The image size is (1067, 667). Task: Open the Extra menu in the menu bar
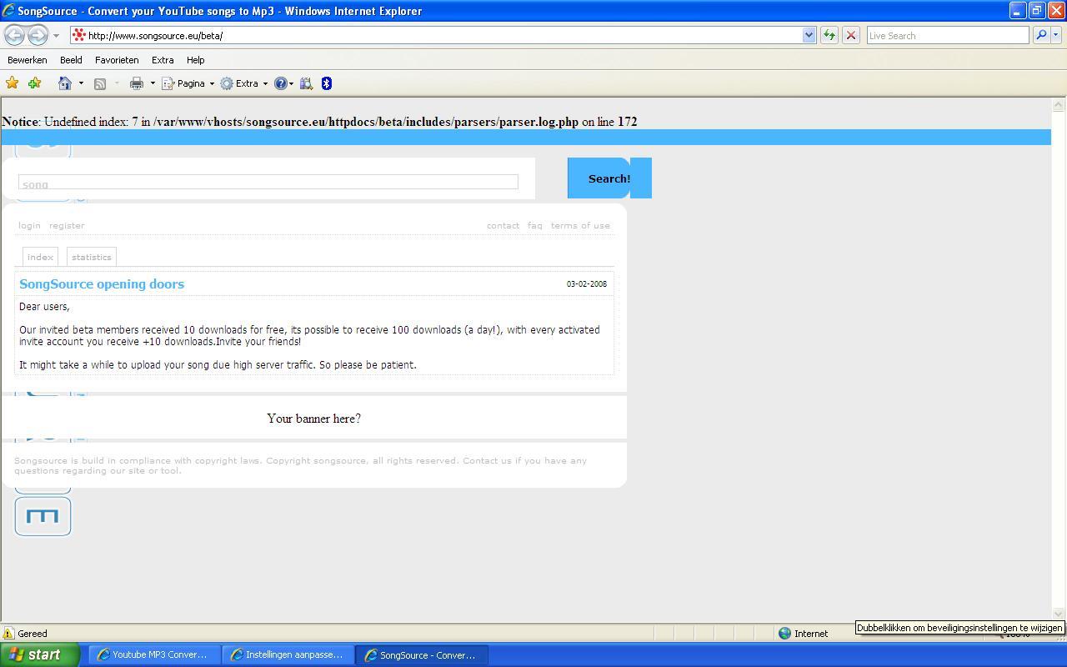click(163, 60)
